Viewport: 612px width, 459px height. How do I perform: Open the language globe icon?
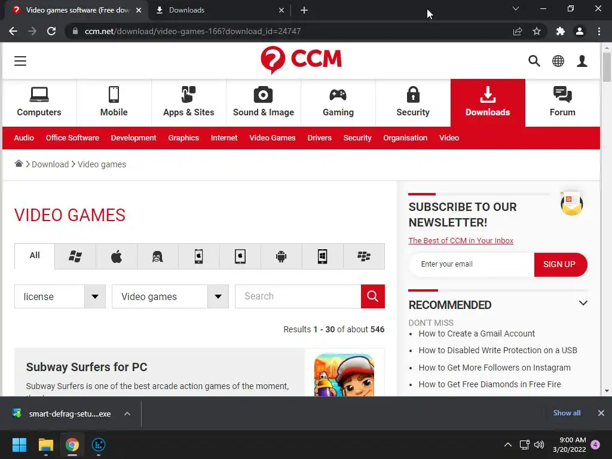coord(558,61)
